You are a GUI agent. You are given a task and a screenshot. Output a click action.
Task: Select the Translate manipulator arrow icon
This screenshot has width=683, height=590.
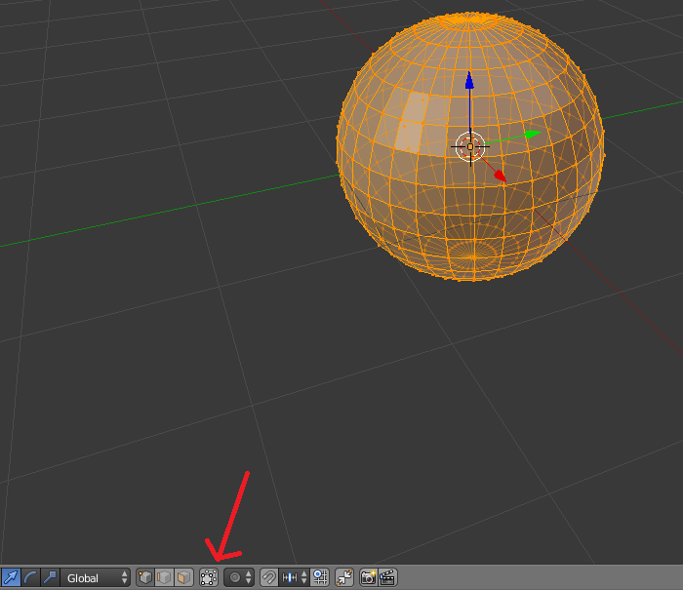coord(10,577)
